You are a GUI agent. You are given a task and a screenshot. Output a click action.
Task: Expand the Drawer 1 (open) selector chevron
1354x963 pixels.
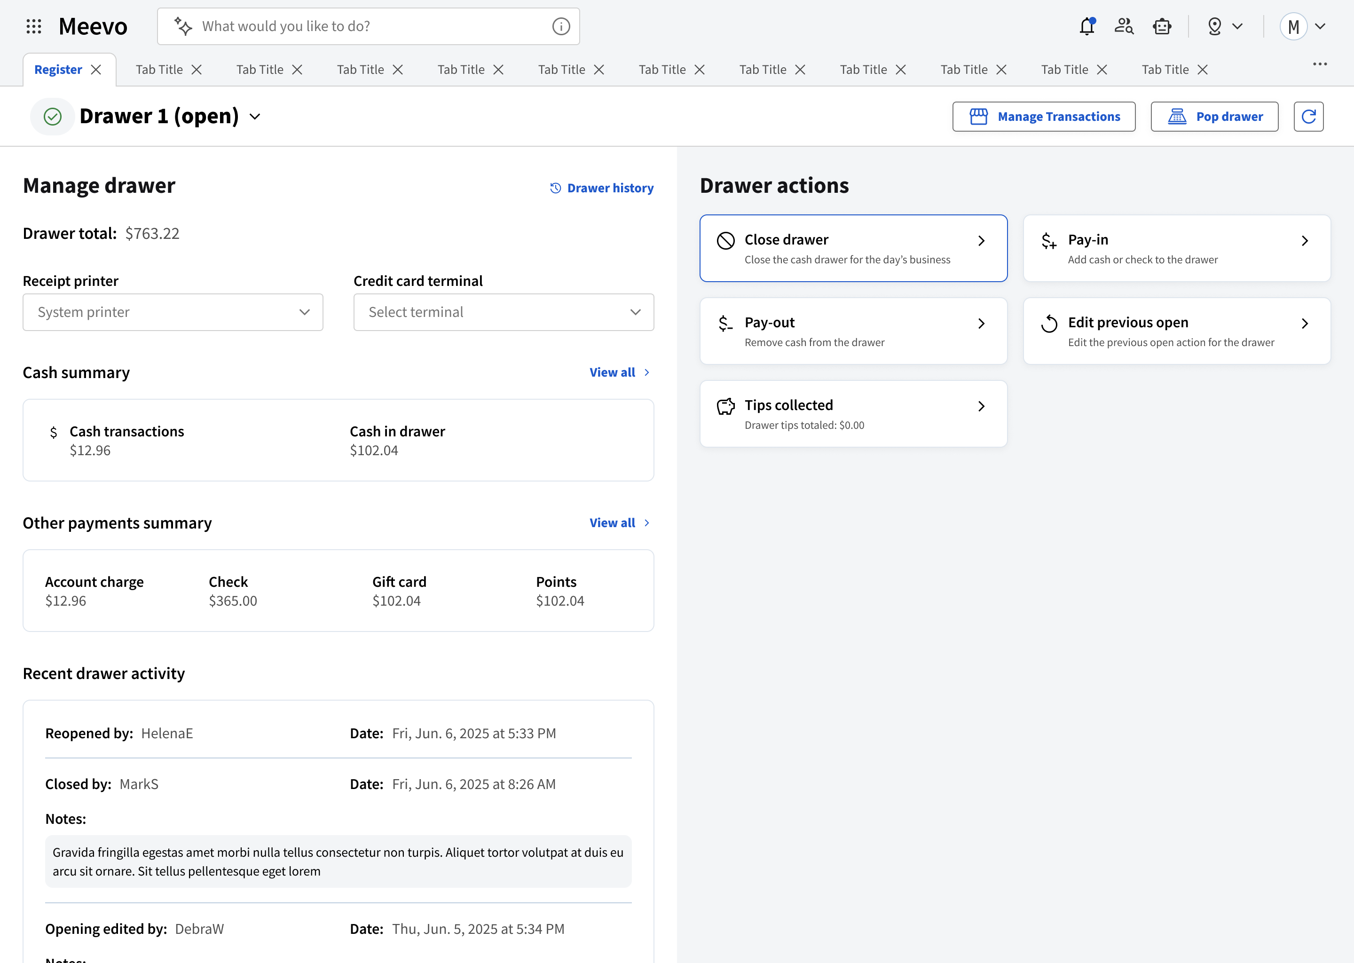tap(255, 117)
